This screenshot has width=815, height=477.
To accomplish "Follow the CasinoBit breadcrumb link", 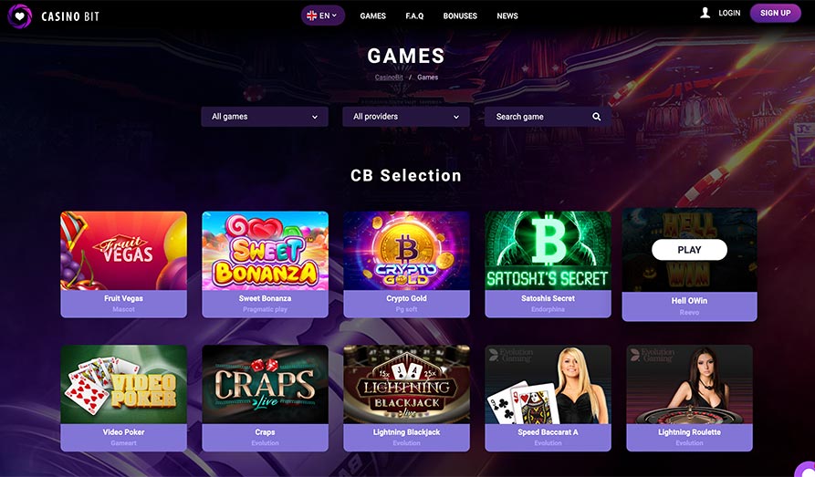I will [x=389, y=77].
